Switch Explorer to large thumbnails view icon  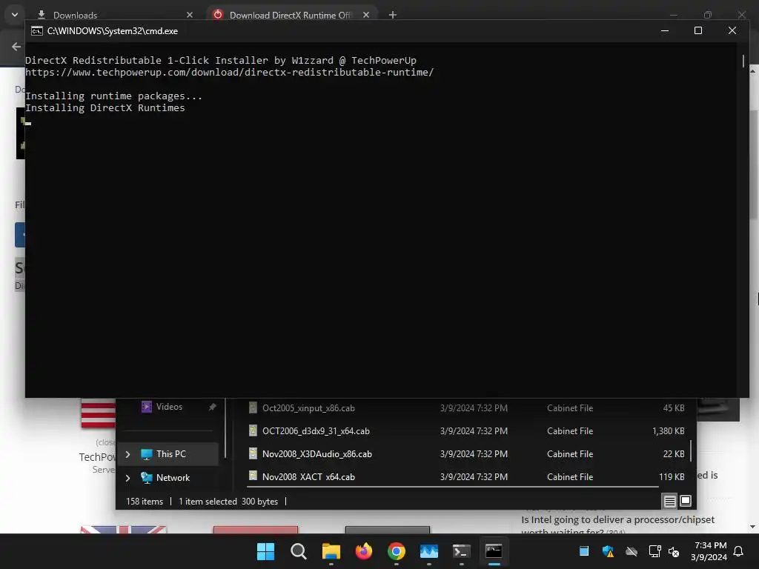686,501
